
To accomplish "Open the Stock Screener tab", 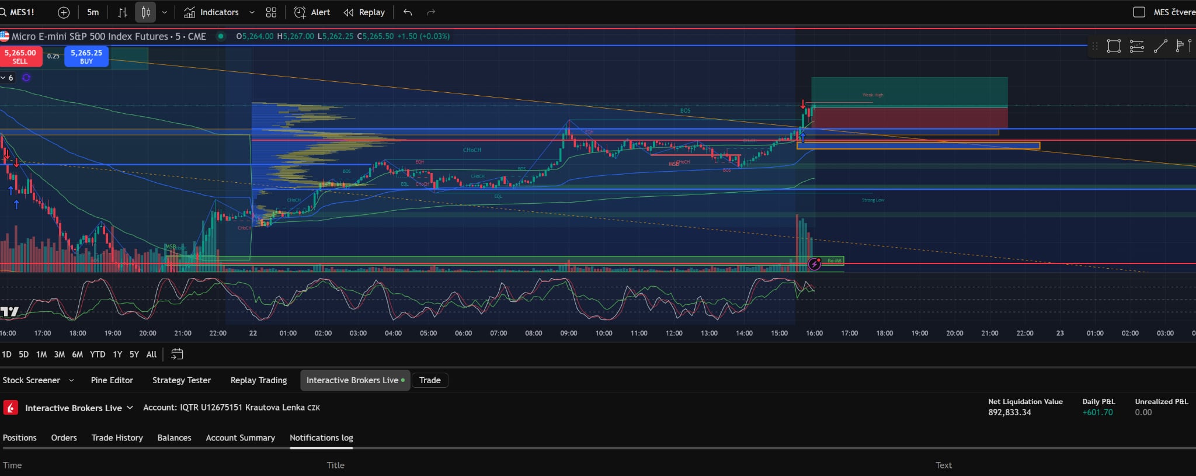I will [31, 380].
